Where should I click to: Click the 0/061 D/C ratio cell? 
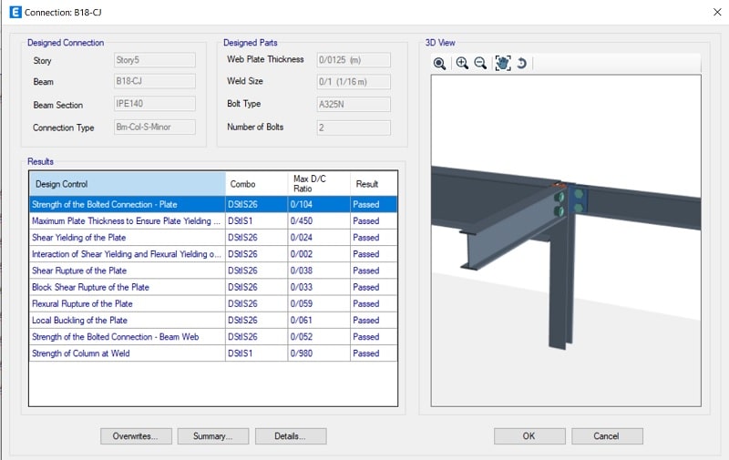tap(319, 320)
